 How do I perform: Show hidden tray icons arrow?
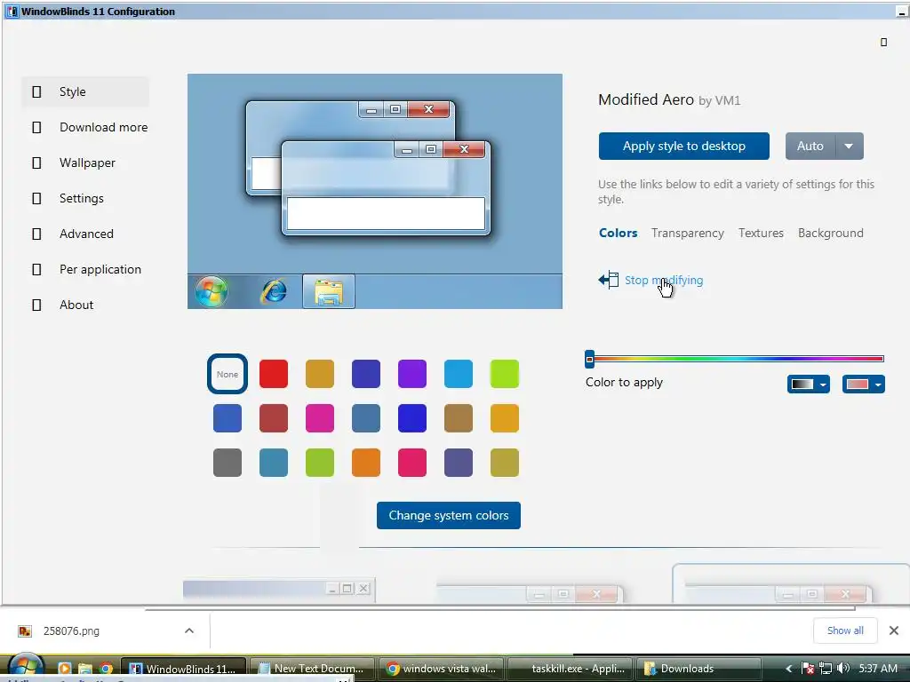point(789,669)
